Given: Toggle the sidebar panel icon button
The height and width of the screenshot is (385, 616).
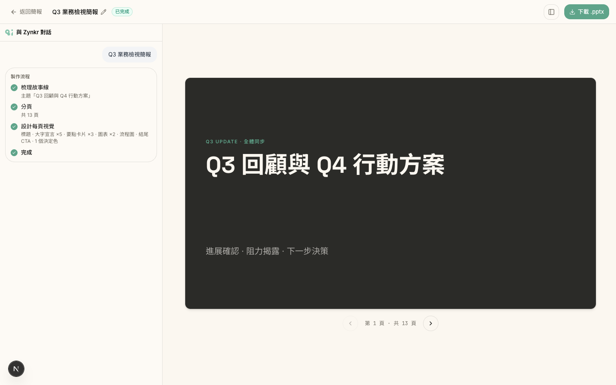Looking at the screenshot, I should point(551,12).
